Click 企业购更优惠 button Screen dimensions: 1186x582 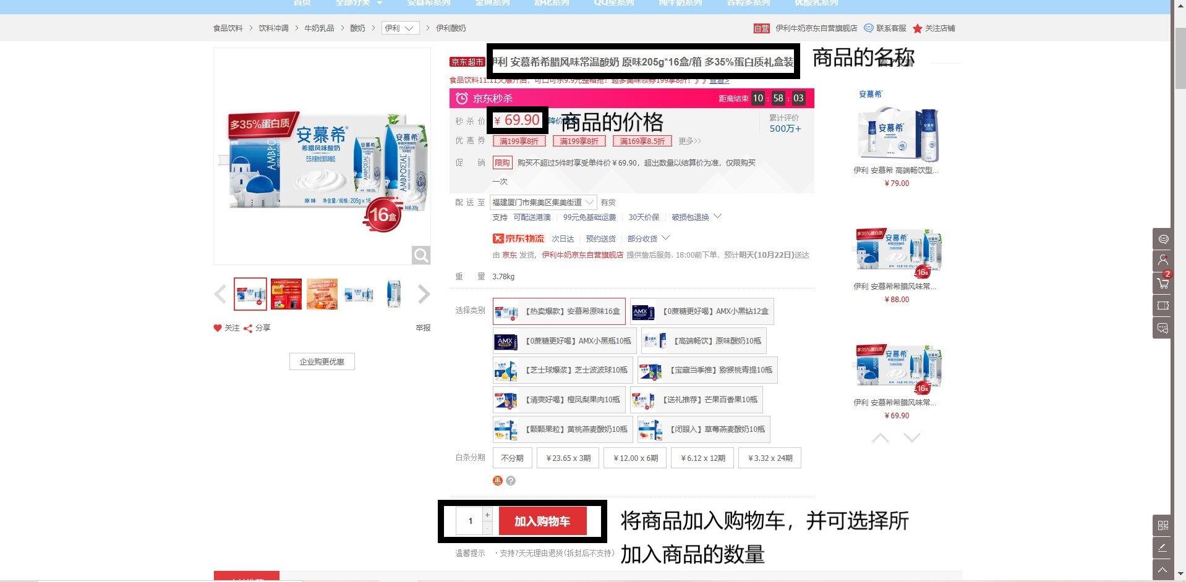coord(322,361)
